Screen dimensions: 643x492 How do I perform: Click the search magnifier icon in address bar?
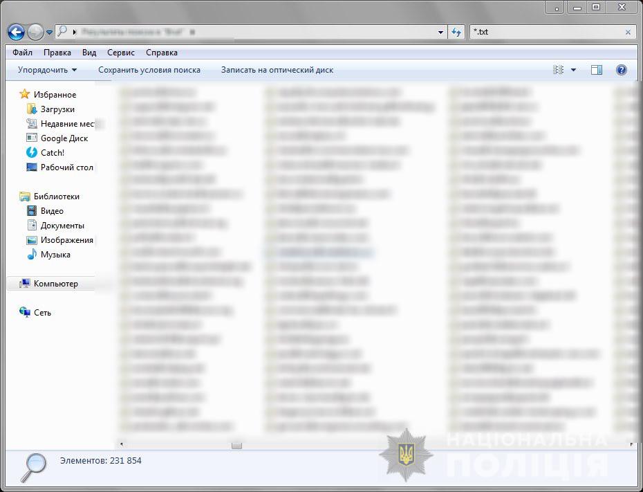[x=62, y=31]
